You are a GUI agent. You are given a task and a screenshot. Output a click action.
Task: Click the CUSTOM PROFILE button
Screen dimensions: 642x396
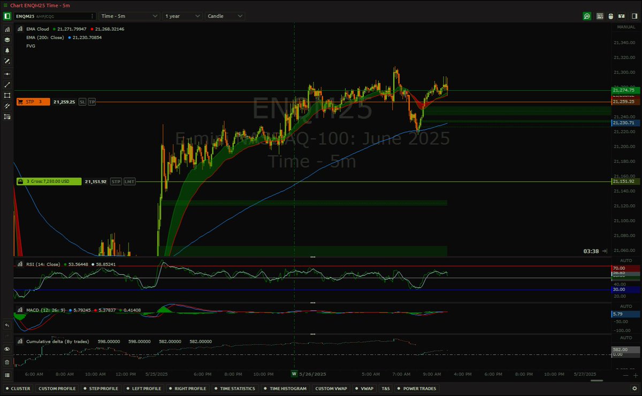point(57,389)
